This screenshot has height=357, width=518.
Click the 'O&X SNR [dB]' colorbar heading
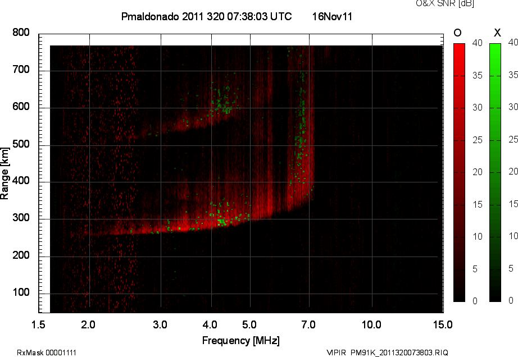(444, 3)
